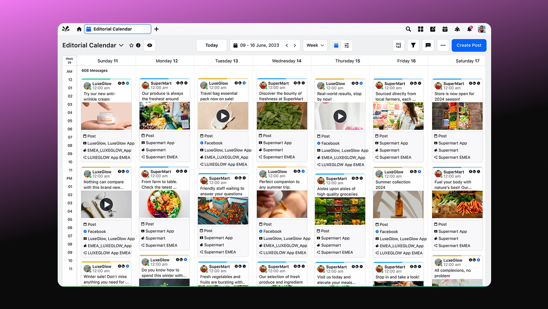
Task: Click "Do you know how to spend this winter"
Action: click(x=164, y=273)
